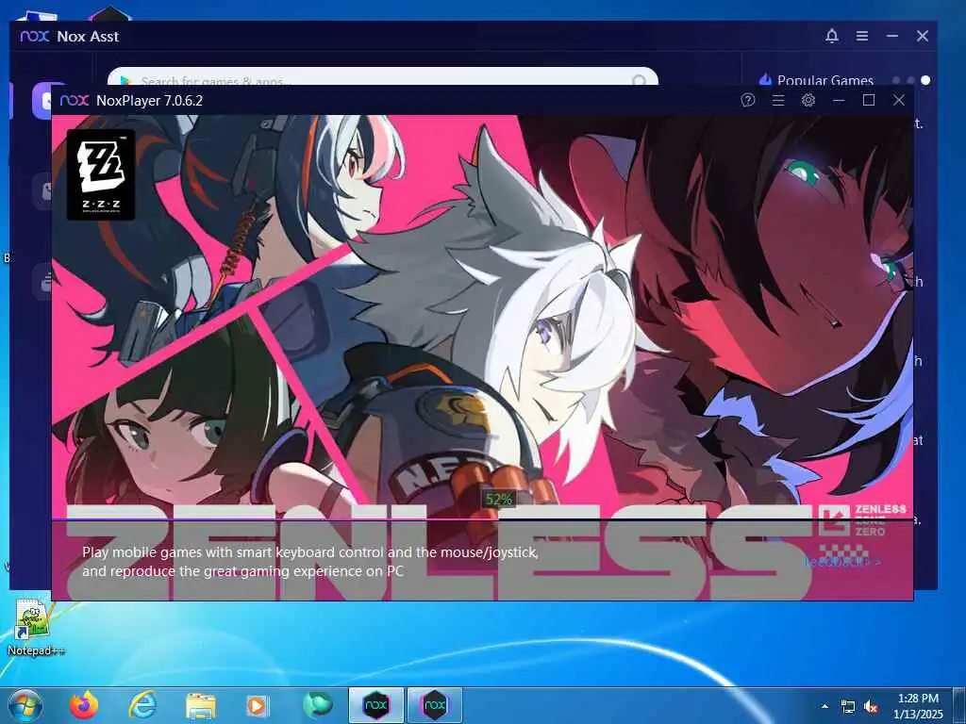The height and width of the screenshot is (724, 966).
Task: Switch to first Nox taskbar window
Action: tap(375, 705)
